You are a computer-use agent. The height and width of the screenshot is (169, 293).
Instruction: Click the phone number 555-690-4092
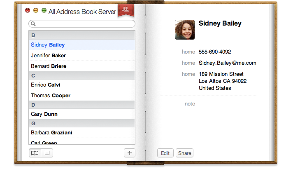point(214,52)
